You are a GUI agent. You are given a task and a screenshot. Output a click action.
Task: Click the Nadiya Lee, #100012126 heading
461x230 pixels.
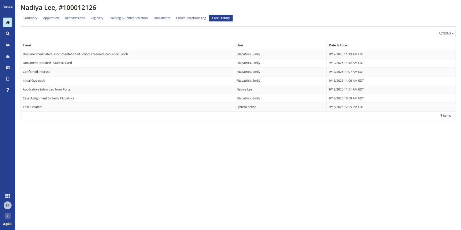[x=58, y=7]
